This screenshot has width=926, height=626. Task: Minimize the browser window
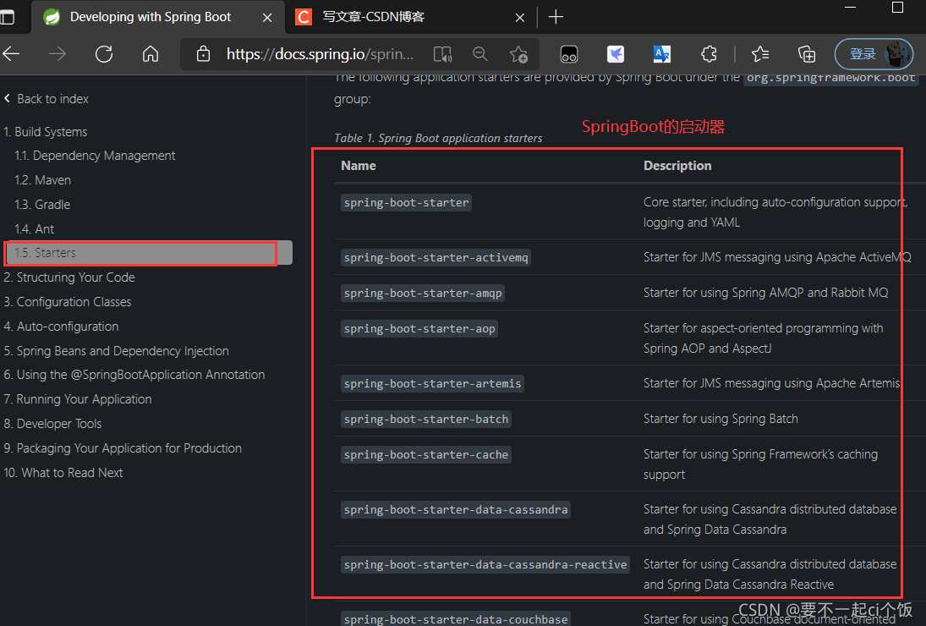point(851,7)
